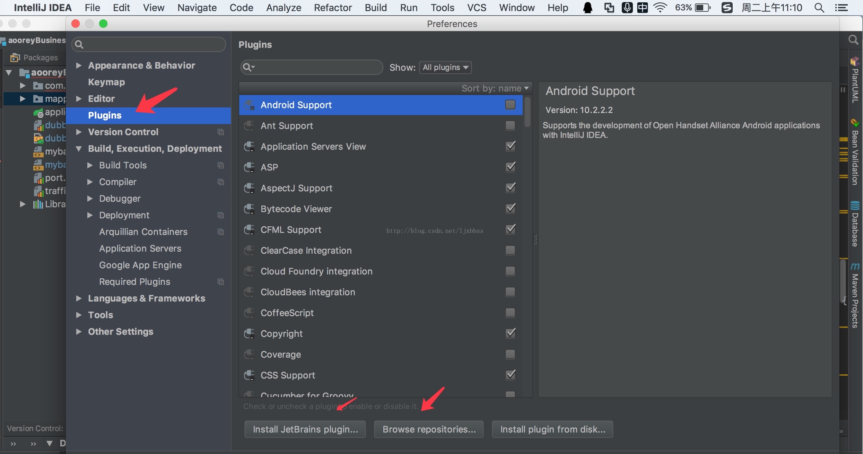
Task: Enable the Android Support plugin checkbox
Action: [x=510, y=105]
